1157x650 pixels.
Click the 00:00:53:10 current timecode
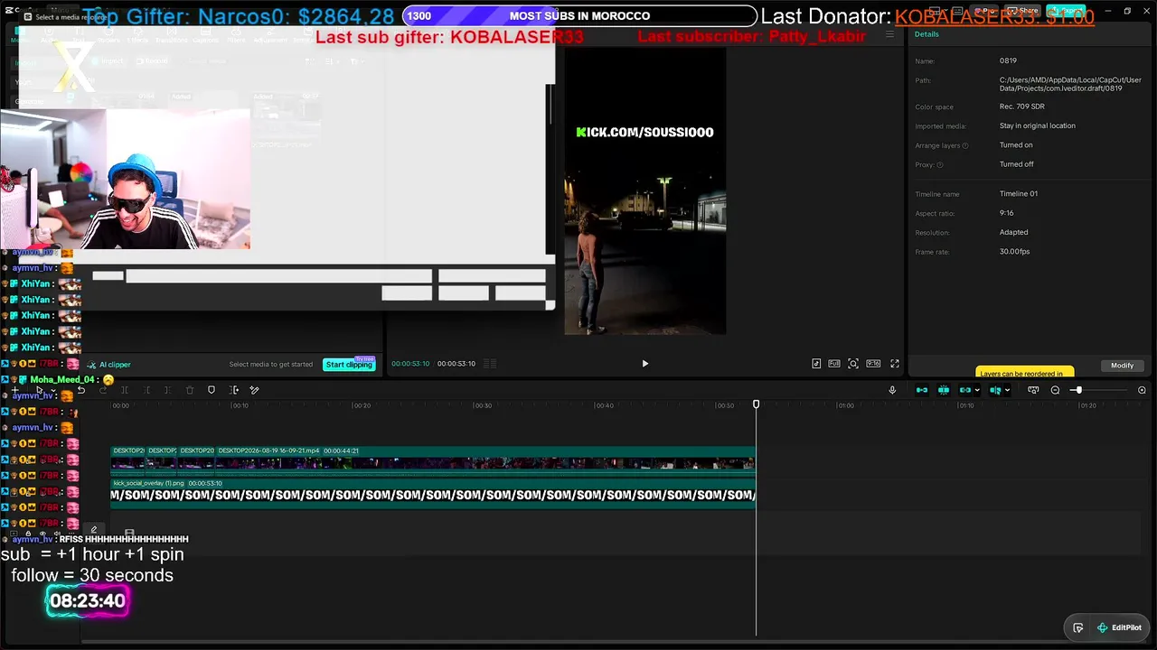click(410, 364)
